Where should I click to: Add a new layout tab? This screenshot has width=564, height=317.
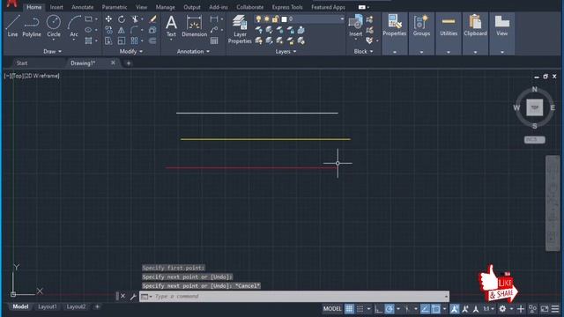97,306
